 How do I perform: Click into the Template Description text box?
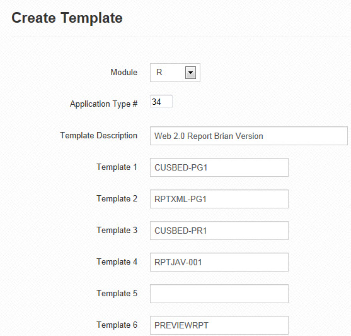pos(249,136)
